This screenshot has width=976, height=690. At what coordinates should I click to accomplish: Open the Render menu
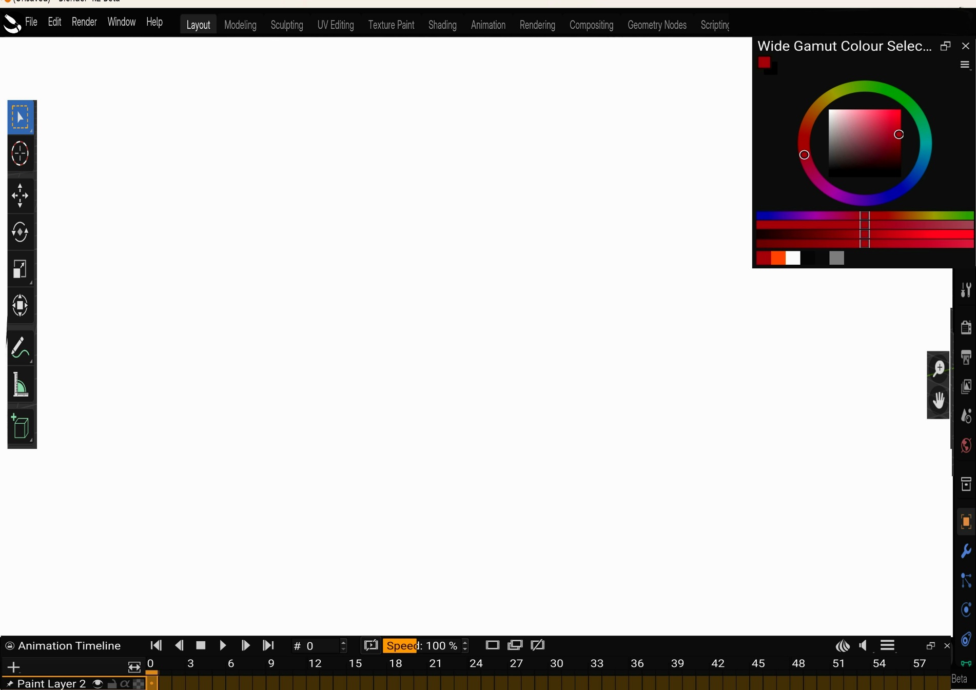coord(84,22)
